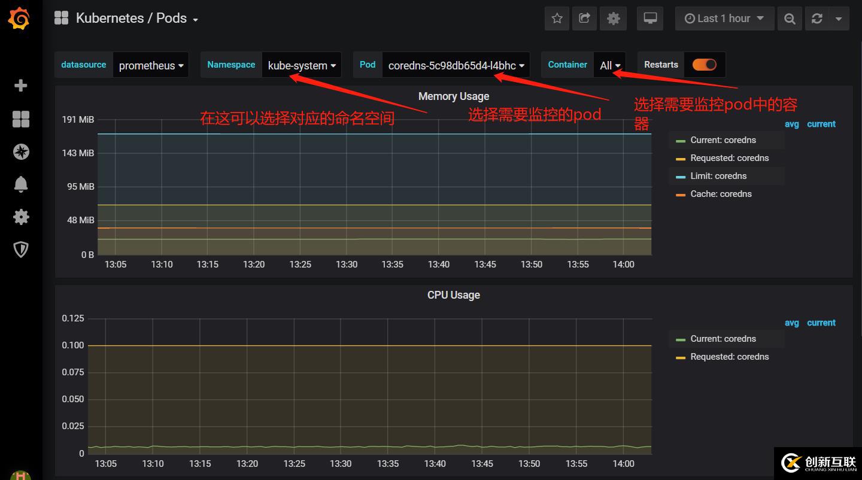
Task: Toggle Current: coredns series in Memory legend
Action: [723, 140]
